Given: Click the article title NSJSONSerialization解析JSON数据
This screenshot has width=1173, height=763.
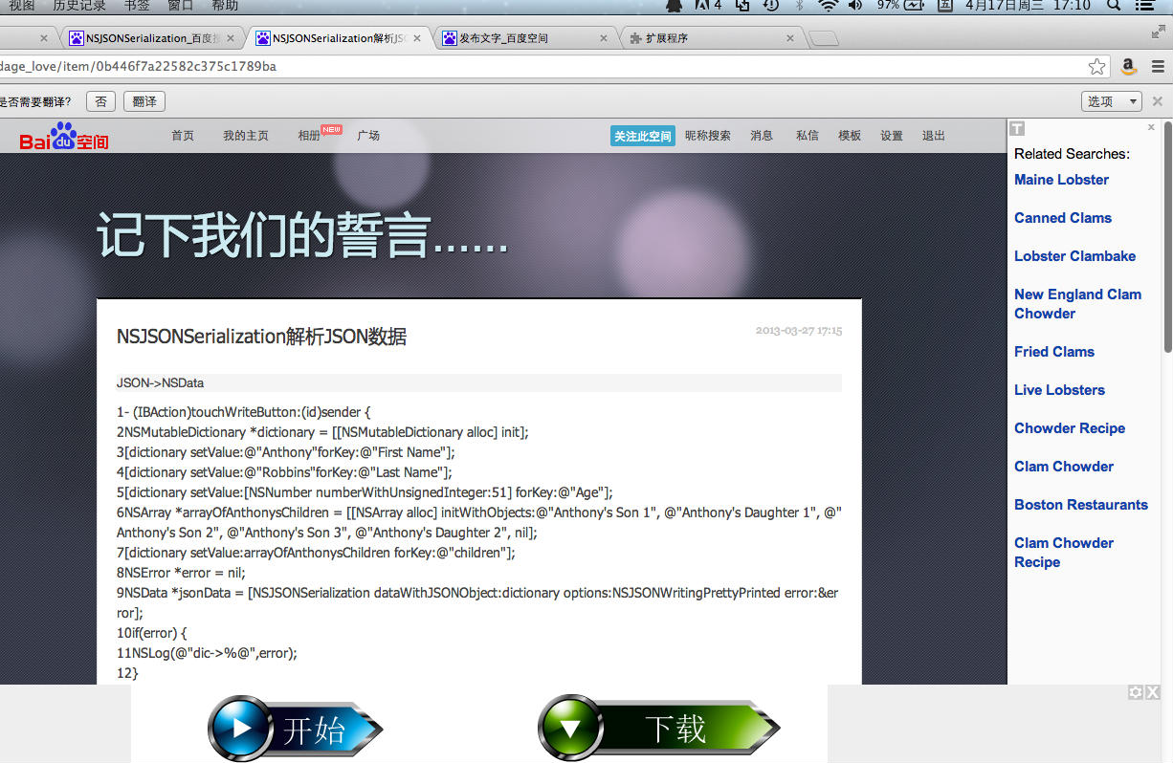Looking at the screenshot, I should (x=261, y=337).
